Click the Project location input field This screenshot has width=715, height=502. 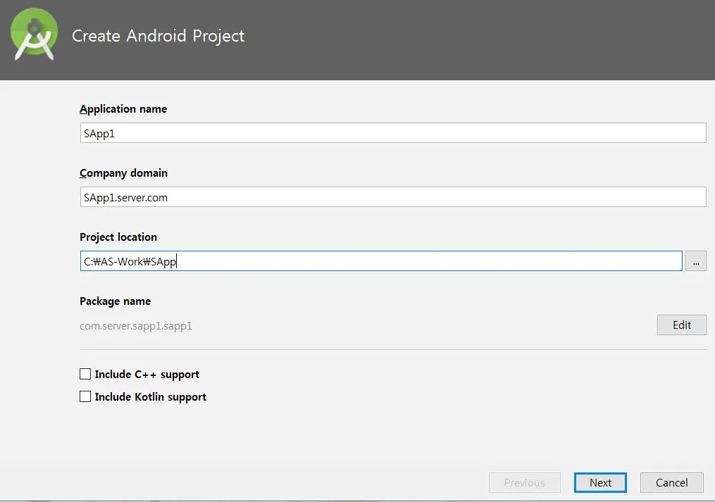381,261
